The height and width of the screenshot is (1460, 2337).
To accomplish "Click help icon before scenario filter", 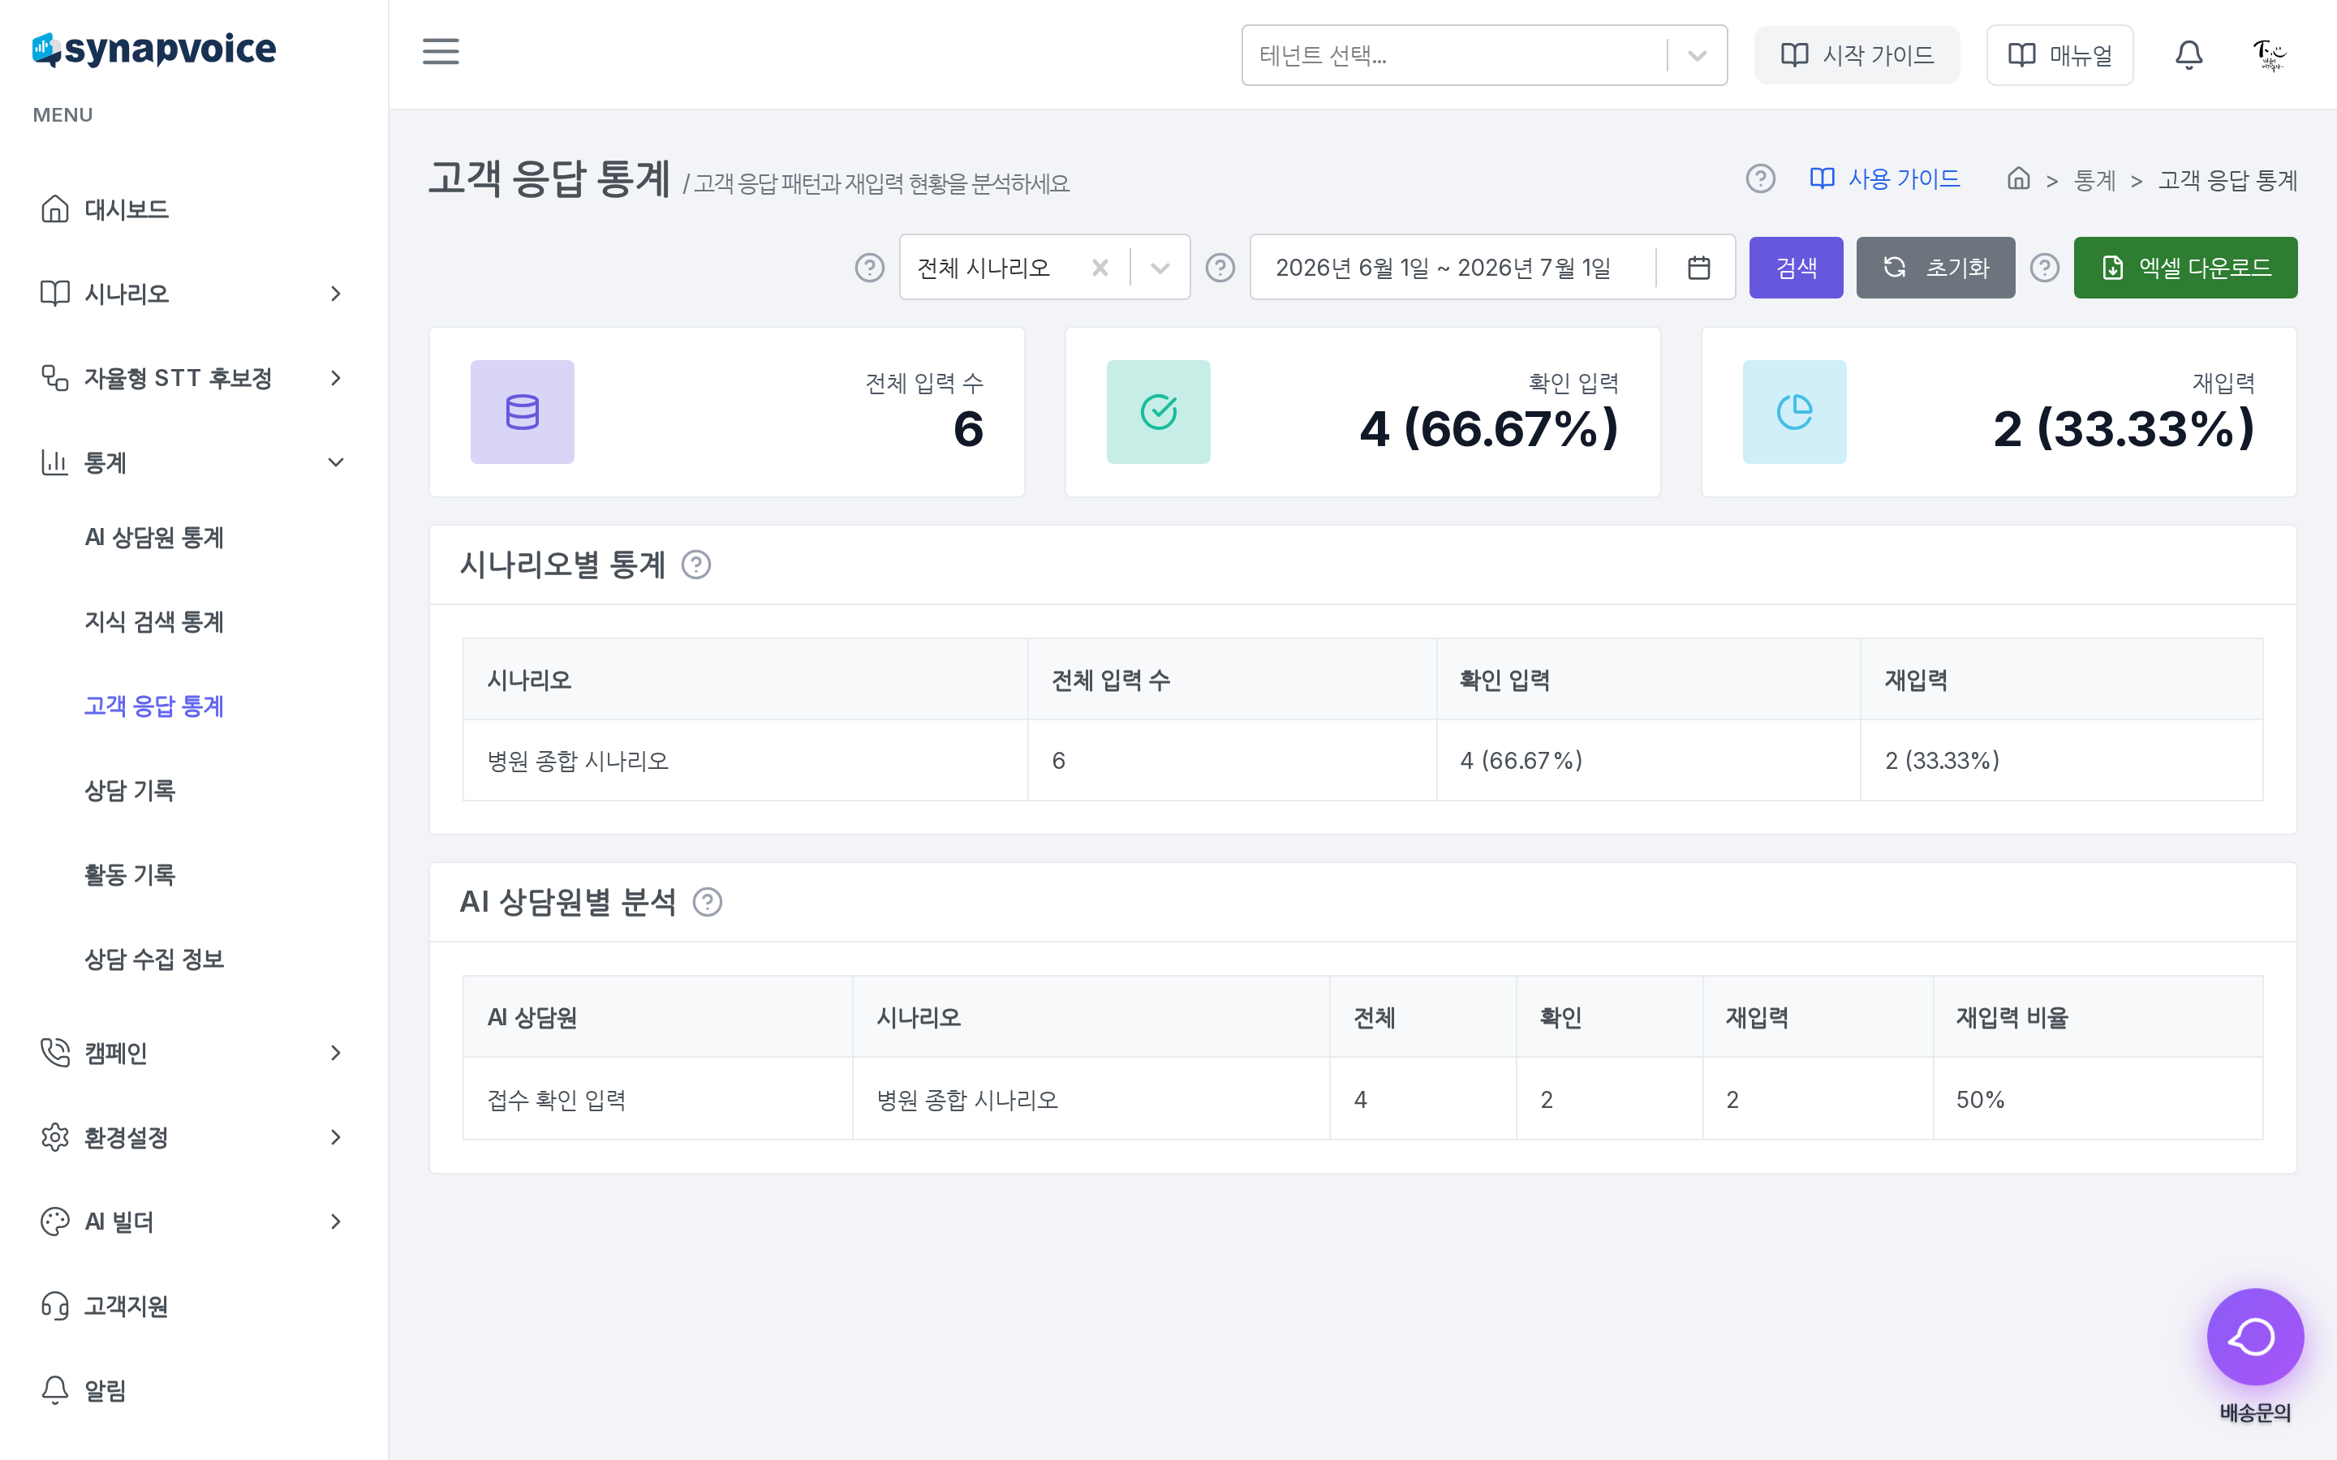I will point(869,268).
